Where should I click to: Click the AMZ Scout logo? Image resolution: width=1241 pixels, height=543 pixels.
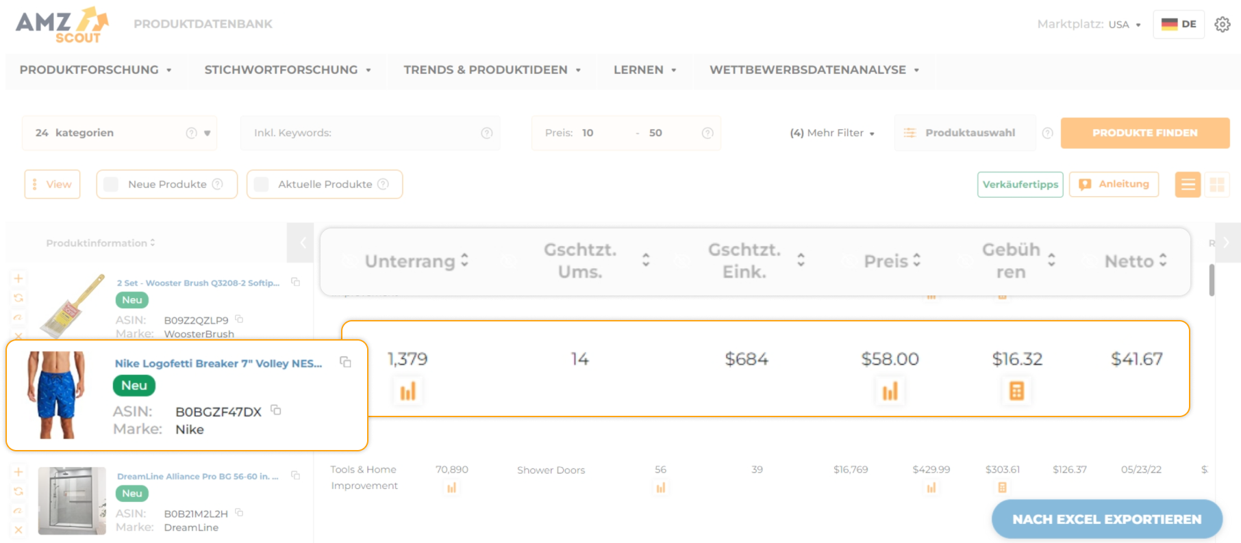click(62, 25)
